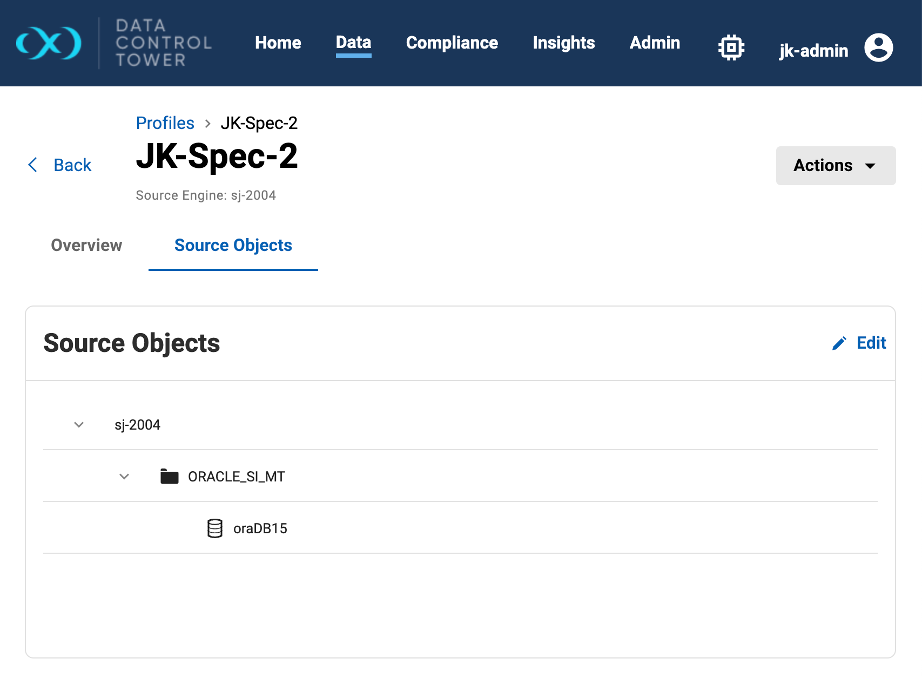Viewport: 922px width, 679px height.
Task: Click the Profiles breadcrumb link
Action: point(165,123)
